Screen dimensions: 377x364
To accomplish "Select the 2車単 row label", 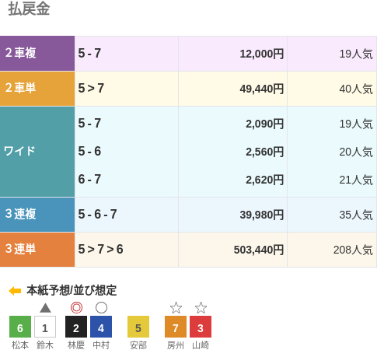I will (x=37, y=89).
